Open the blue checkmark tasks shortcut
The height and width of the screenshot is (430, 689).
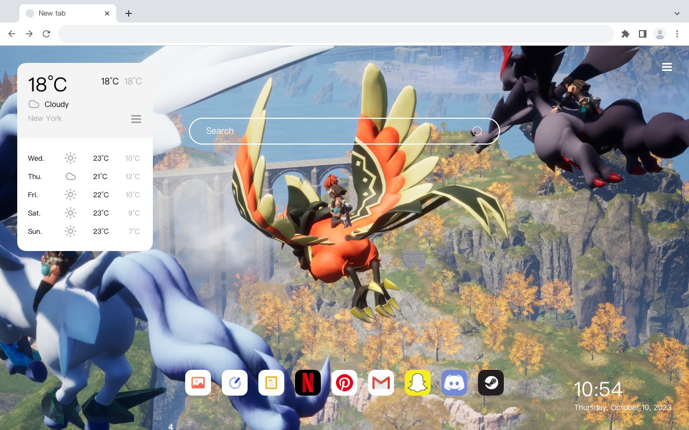(235, 383)
